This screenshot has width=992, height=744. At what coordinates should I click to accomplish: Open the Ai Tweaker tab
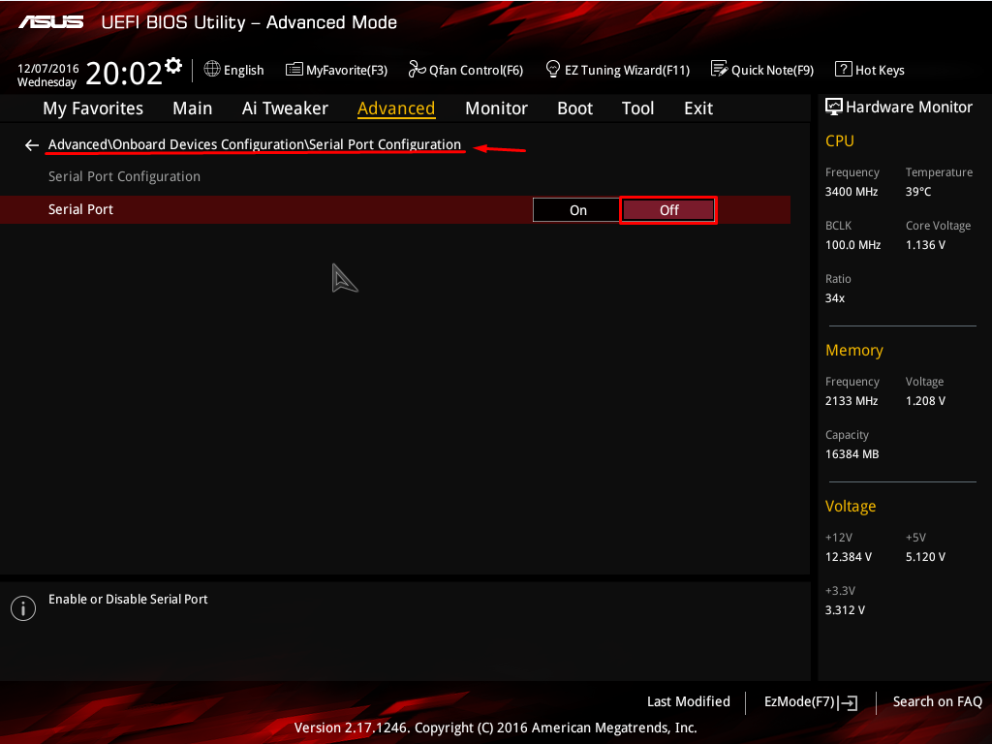click(x=285, y=108)
